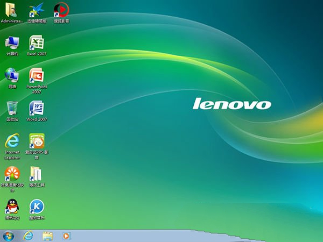
Task: Launch the Tencent QQ penguin shortcut
Action: 12,207
